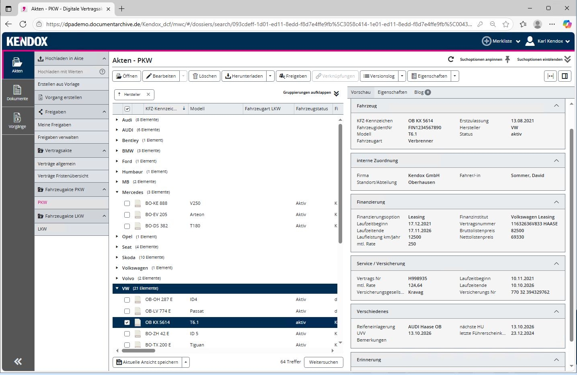Click the Freigeben button
The width and height of the screenshot is (577, 375).
293,76
